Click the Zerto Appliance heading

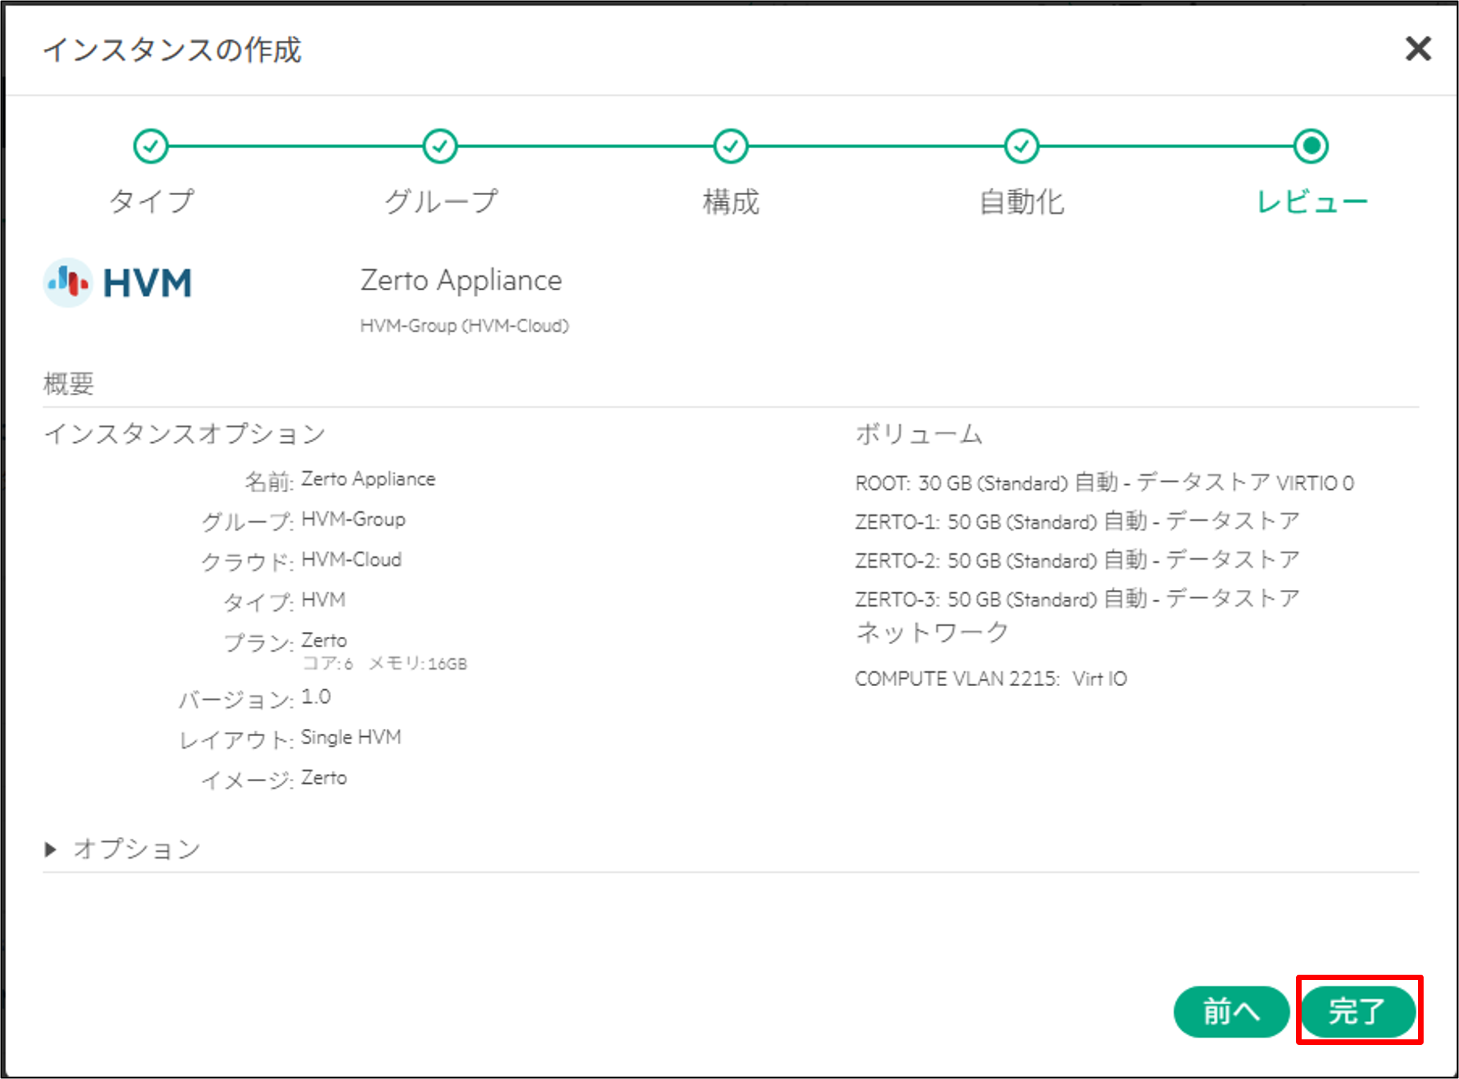461,281
